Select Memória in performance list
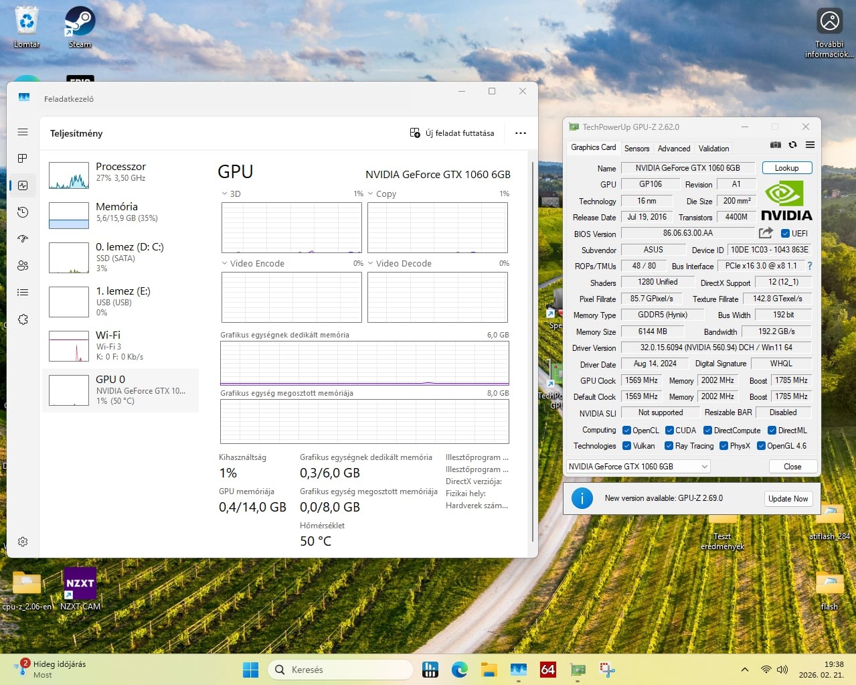 coord(120,216)
